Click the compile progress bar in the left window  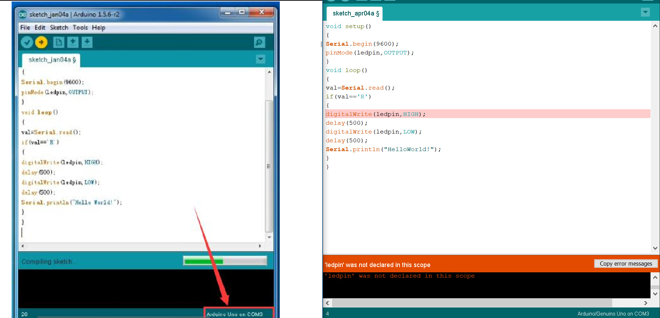pyautogui.click(x=225, y=261)
